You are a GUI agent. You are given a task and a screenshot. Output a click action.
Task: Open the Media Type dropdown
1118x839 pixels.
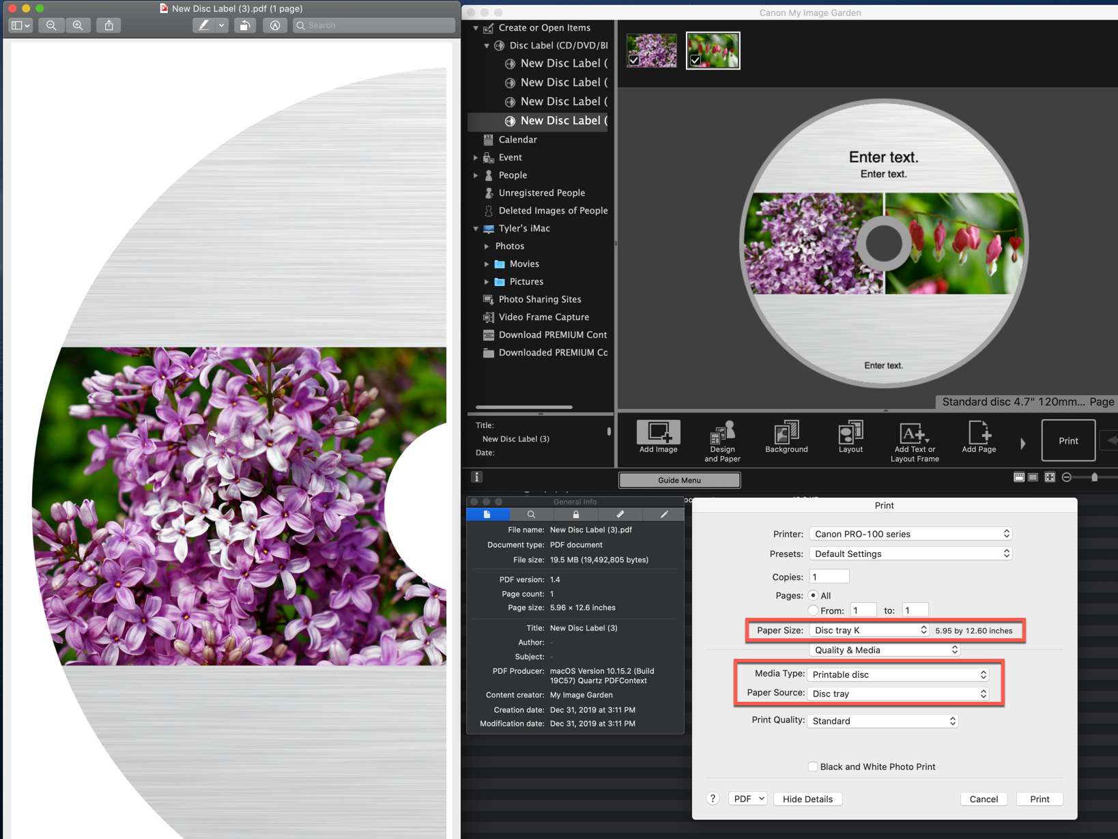[x=898, y=674]
